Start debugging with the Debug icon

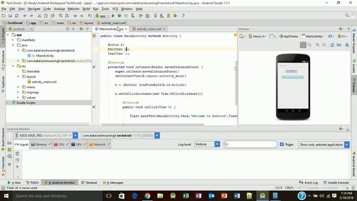coord(119,16)
